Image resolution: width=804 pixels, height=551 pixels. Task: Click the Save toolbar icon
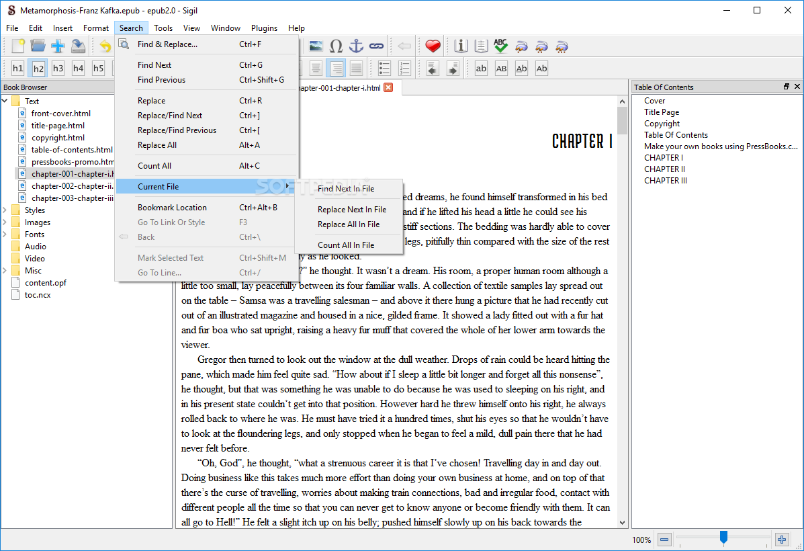point(78,46)
